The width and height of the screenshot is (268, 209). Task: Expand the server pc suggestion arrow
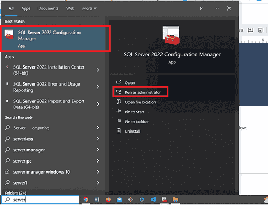[98, 161]
